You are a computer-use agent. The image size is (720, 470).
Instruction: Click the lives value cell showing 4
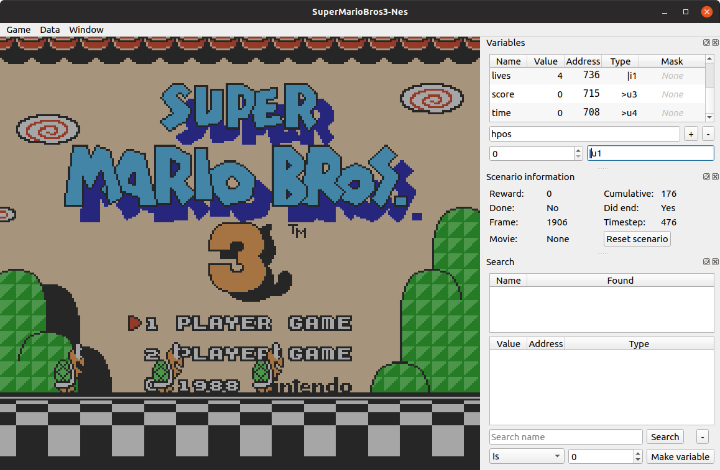point(545,76)
